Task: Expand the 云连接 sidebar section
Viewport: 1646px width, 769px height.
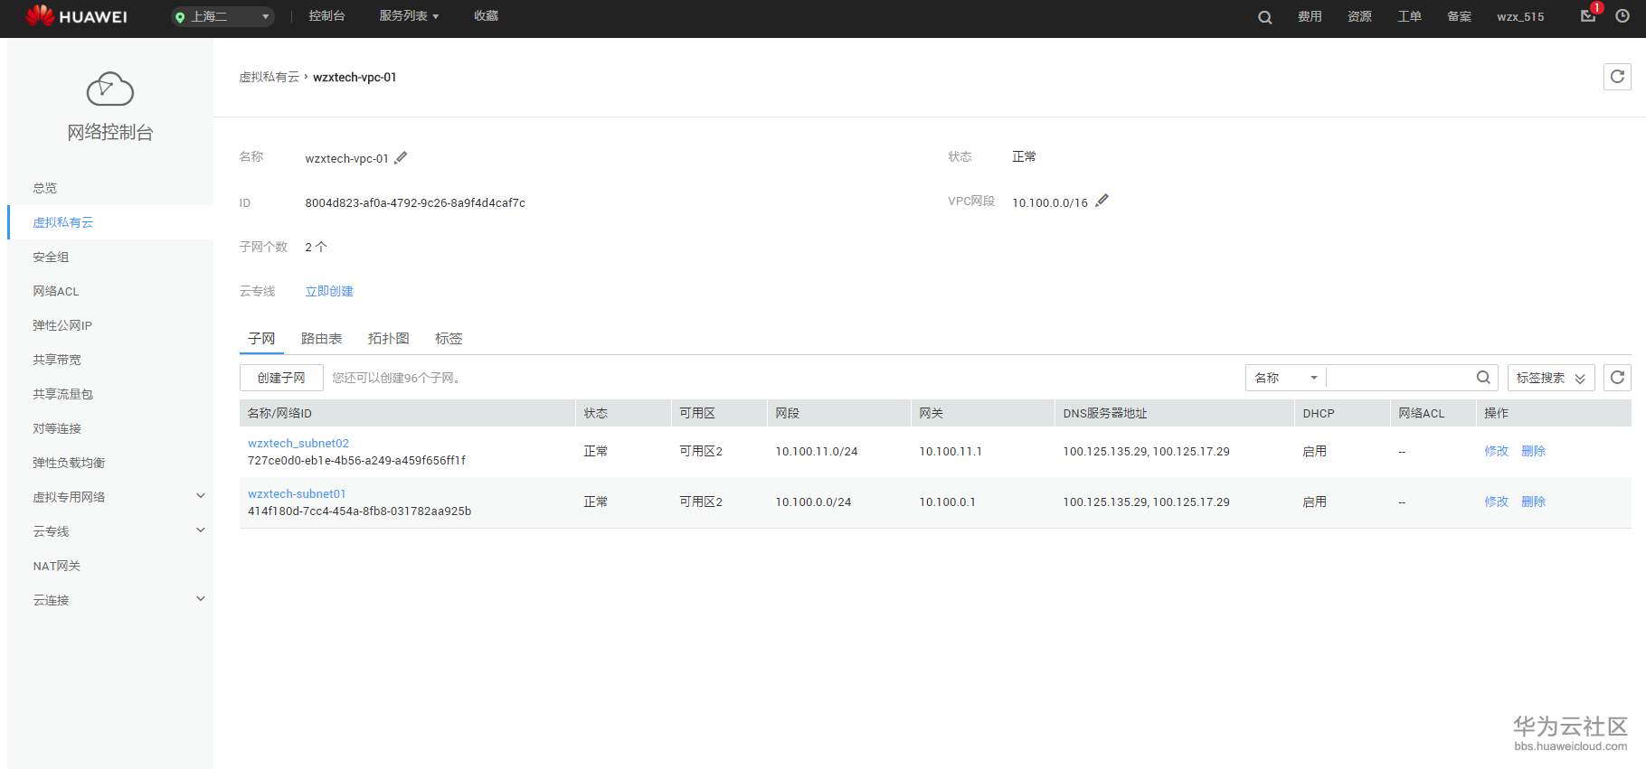Action: pyautogui.click(x=201, y=599)
